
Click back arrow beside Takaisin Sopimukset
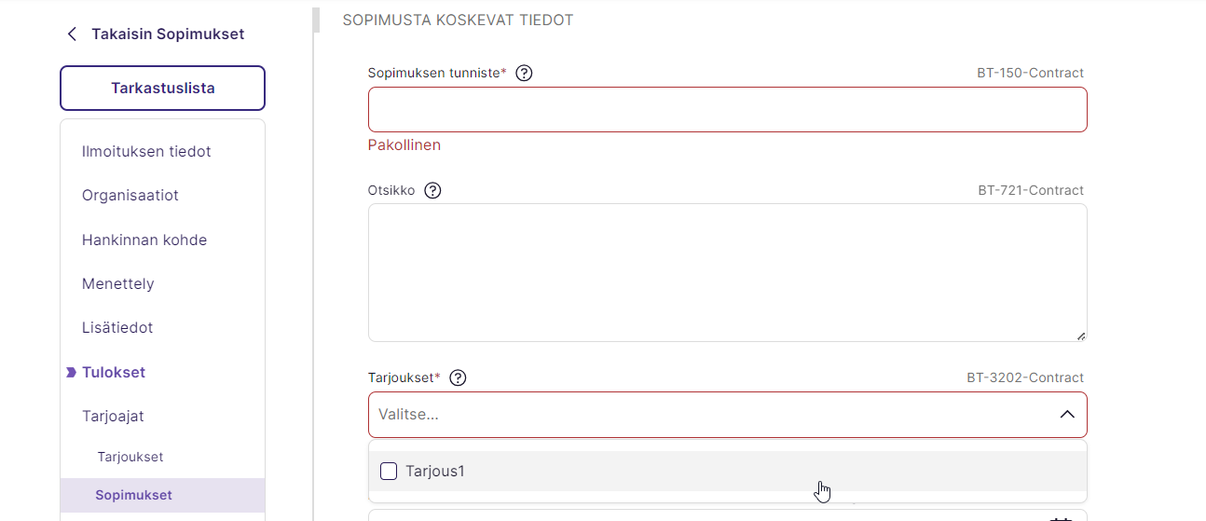tap(72, 34)
